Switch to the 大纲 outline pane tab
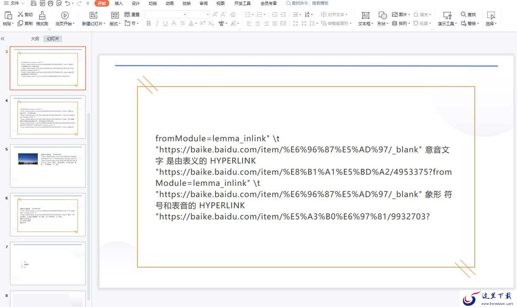Screen dimensions: 517x307 35,39
